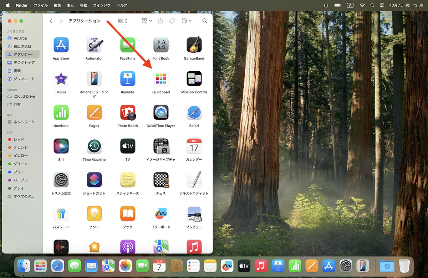Viewport: 428px width, 278px height.
Task: Open QuickTime Player app icon
Action: 161,112
